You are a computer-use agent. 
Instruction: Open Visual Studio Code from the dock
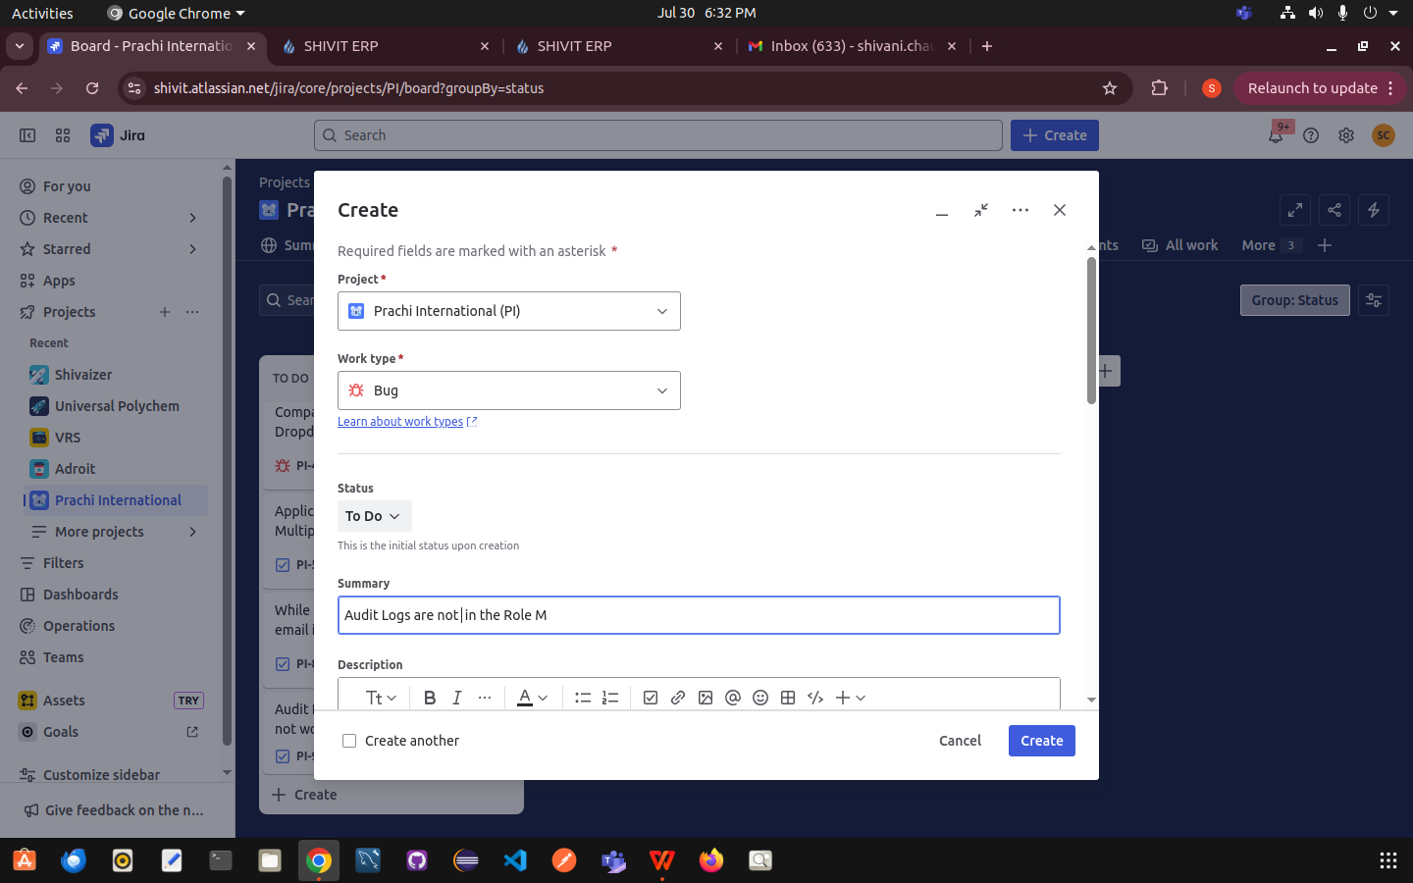(515, 860)
